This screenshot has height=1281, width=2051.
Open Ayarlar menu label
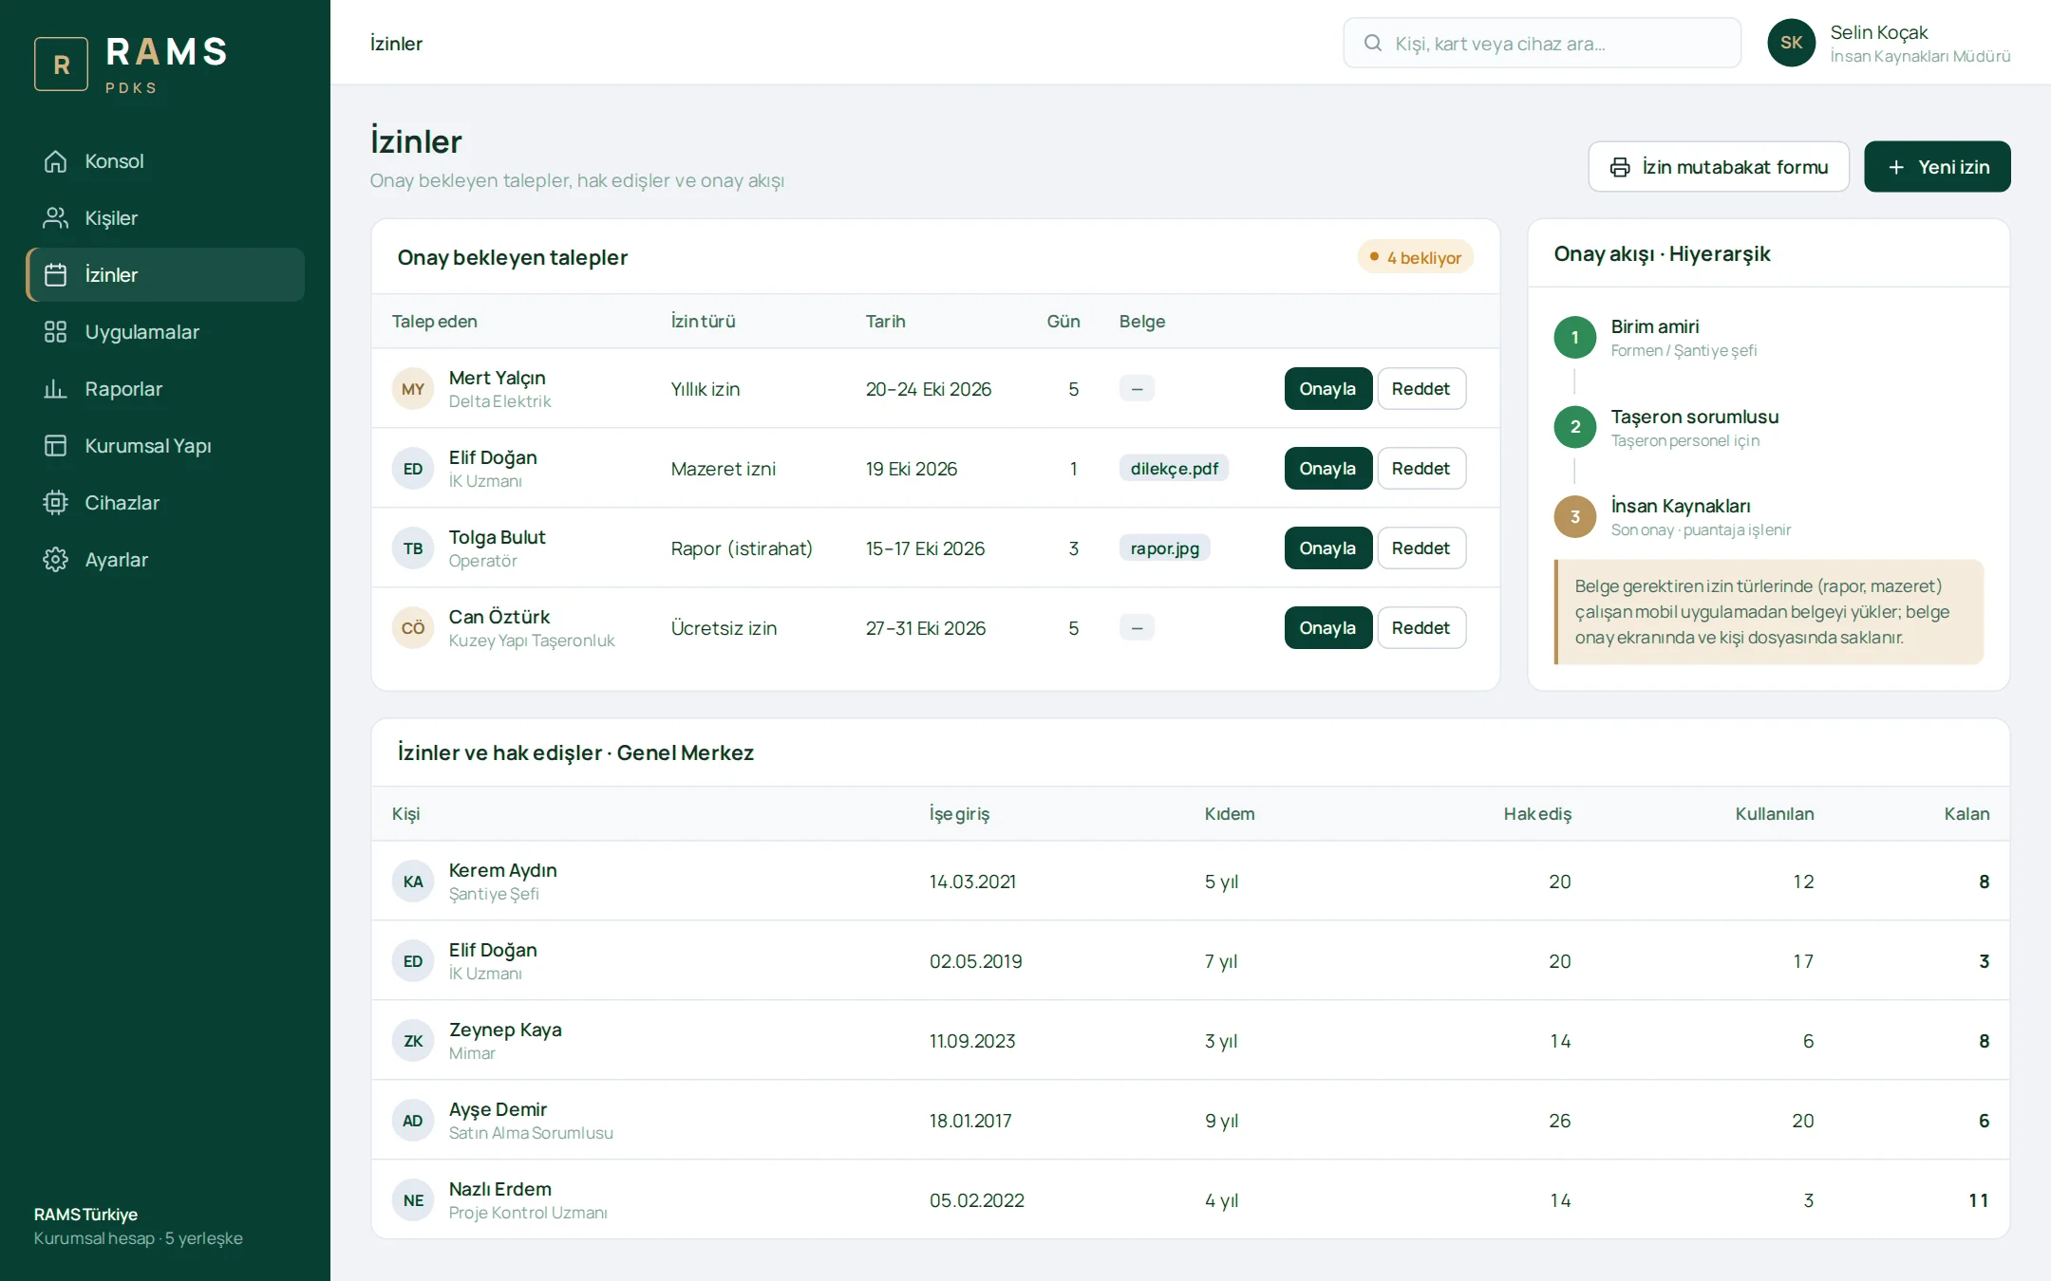point(117,560)
